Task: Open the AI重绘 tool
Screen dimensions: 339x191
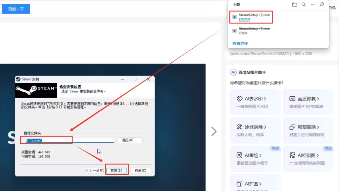Action: (255, 159)
